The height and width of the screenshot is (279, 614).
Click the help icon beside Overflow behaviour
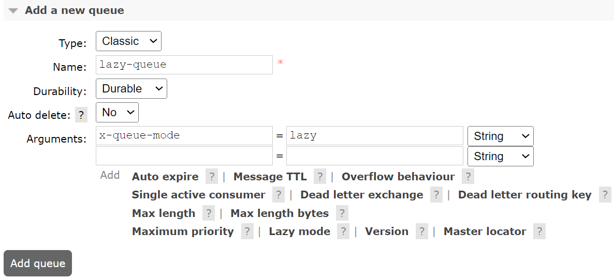(x=468, y=177)
